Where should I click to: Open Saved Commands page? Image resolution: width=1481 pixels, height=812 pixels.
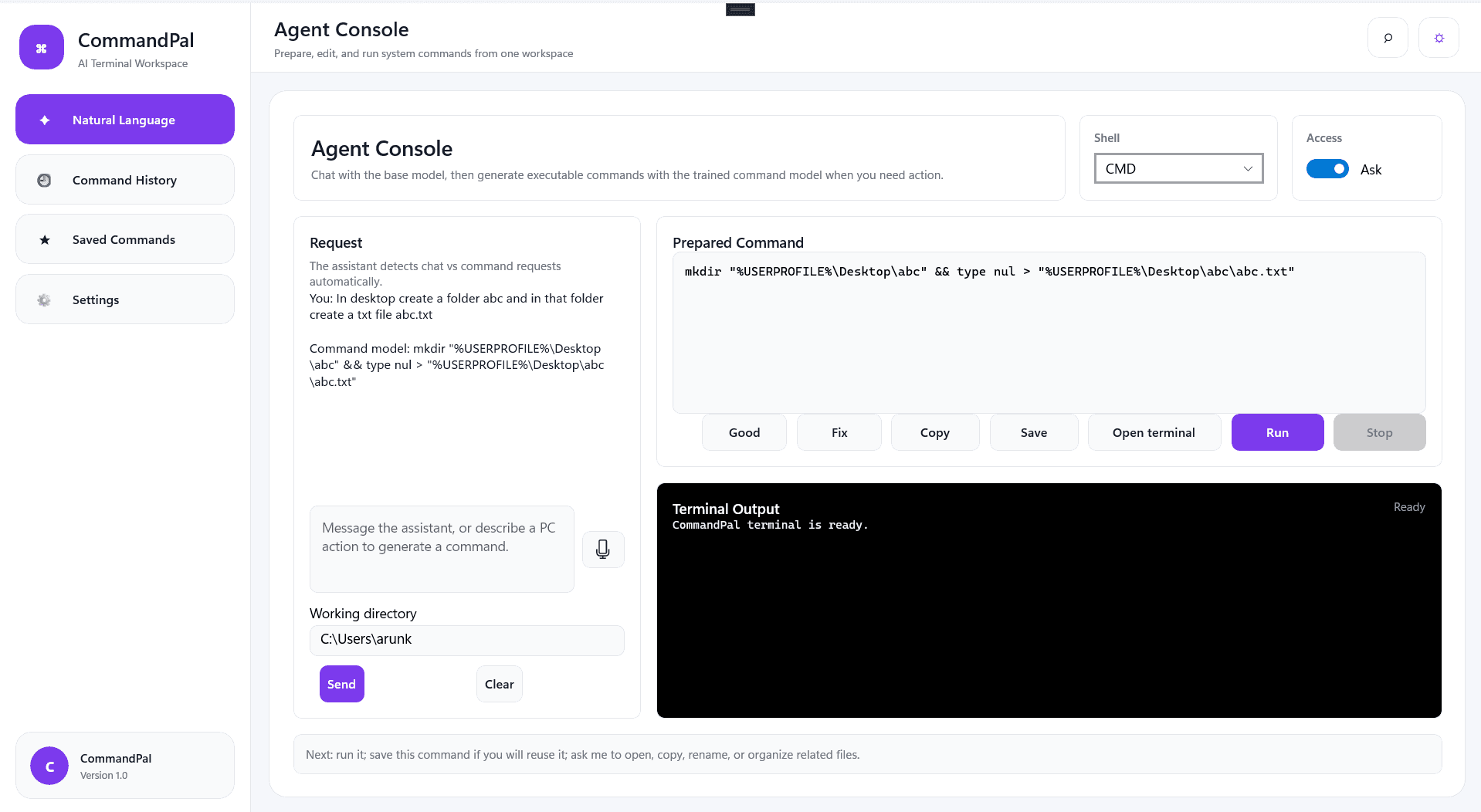pyautogui.click(x=125, y=239)
